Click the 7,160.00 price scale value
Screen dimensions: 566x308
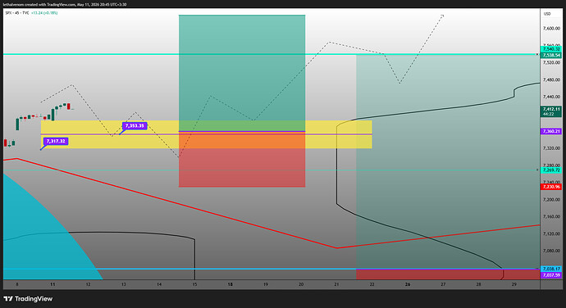551,217
